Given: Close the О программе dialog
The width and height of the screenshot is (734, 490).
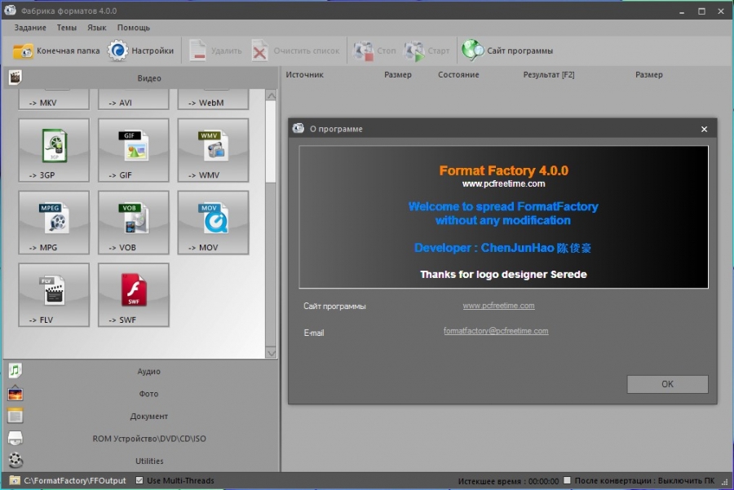Looking at the screenshot, I should click(704, 129).
